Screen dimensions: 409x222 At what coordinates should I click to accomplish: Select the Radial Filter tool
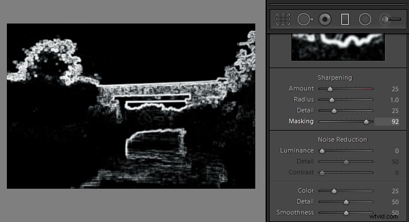[365, 20]
